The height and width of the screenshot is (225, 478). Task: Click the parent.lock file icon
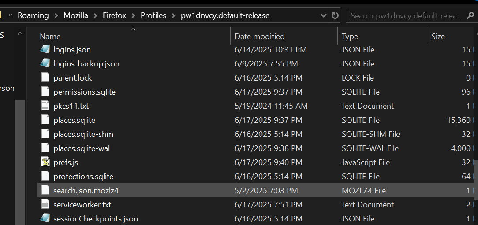pos(45,77)
